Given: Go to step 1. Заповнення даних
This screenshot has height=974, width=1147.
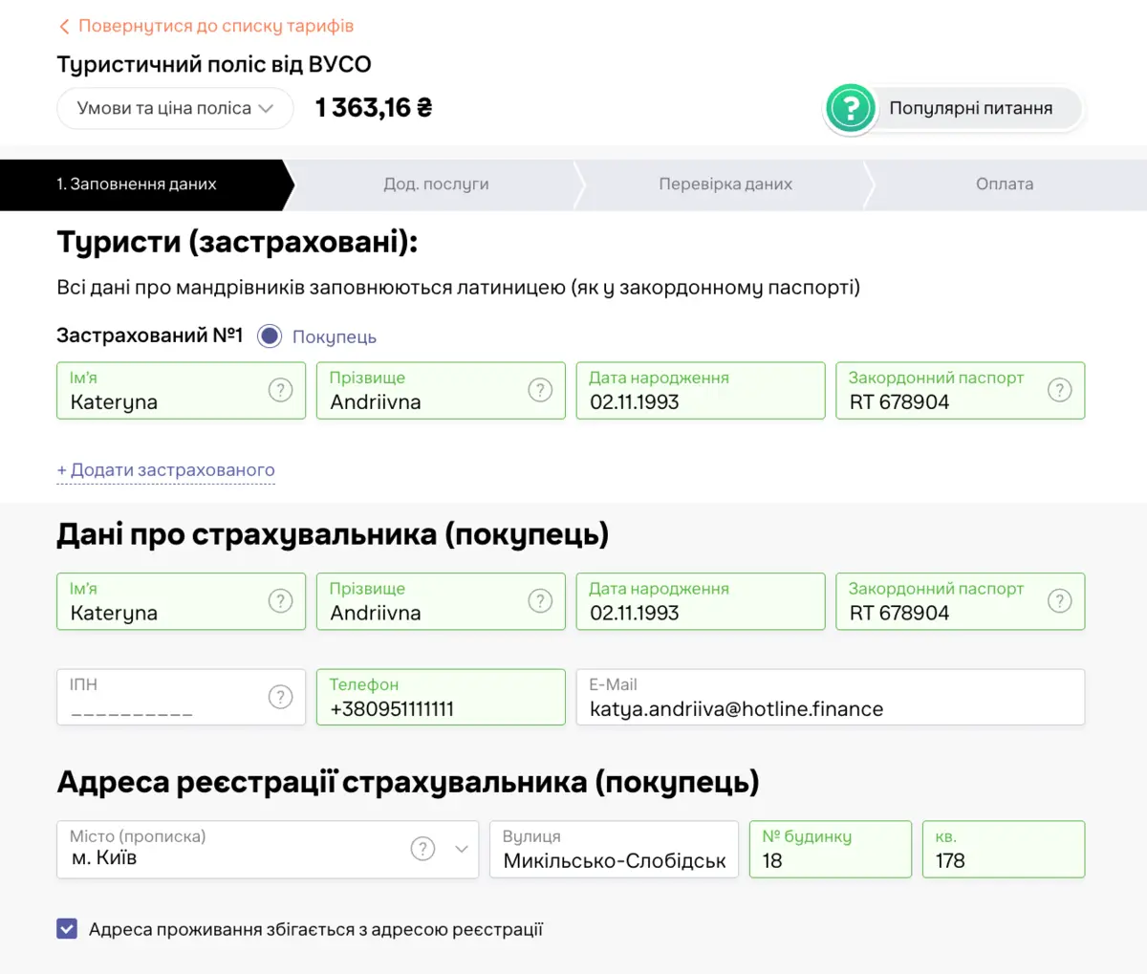Looking at the screenshot, I should (x=146, y=184).
